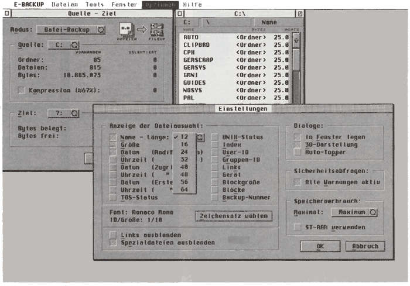Screen dimensions: 410x286
Task: Click the Zeichensatz wählen button
Action: [234, 216]
